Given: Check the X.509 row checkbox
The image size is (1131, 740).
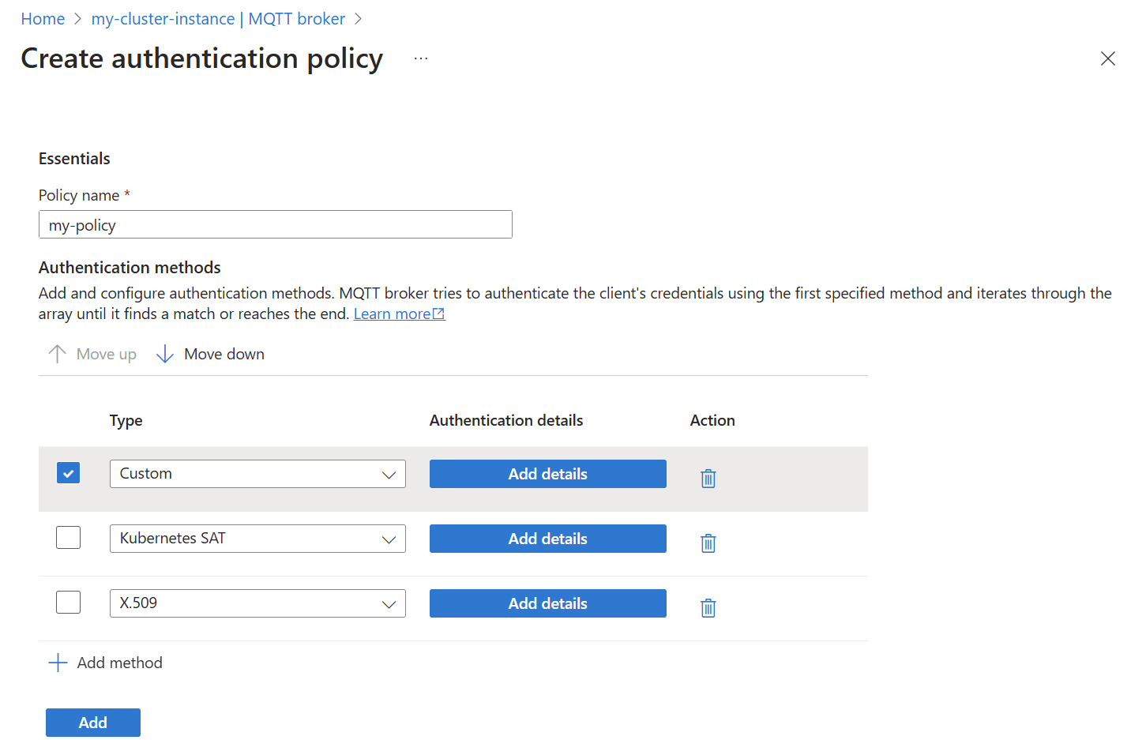Looking at the screenshot, I should [x=68, y=602].
